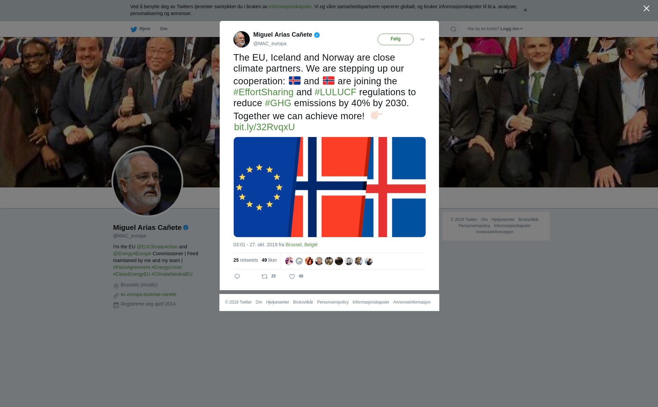
Task: Click the retweet icon under the tweet
Action: [265, 276]
